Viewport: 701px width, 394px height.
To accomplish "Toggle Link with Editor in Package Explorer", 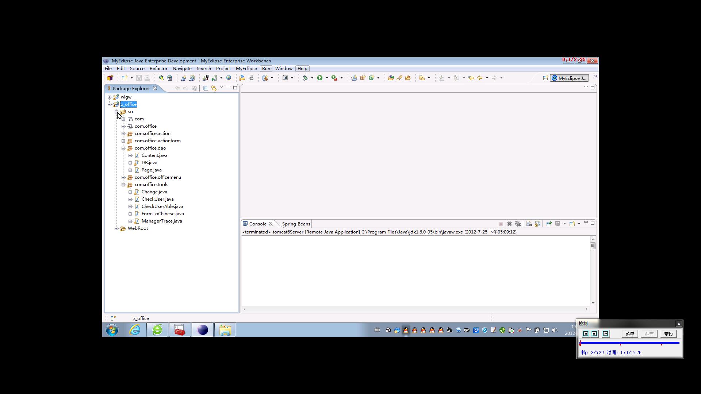I will tap(214, 88).
